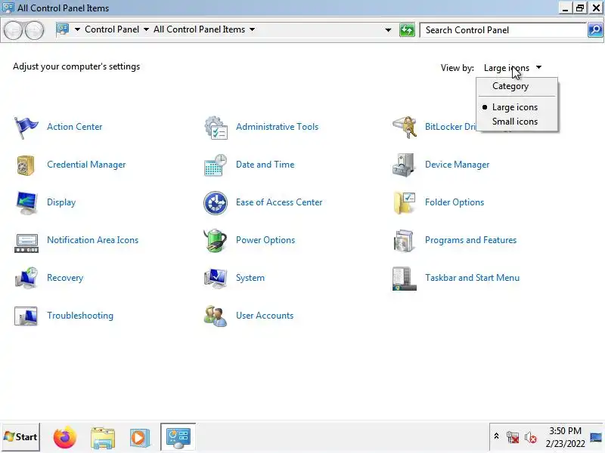Expand the Control Panel breadcrumb arrow

point(146,29)
